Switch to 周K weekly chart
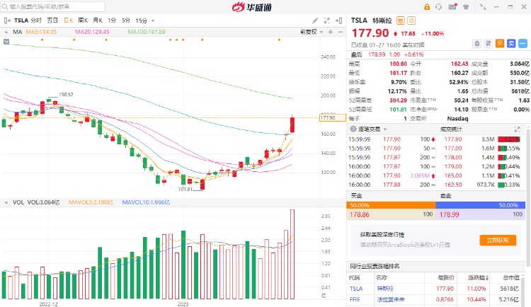This screenshot has width=531, height=307. (x=83, y=21)
